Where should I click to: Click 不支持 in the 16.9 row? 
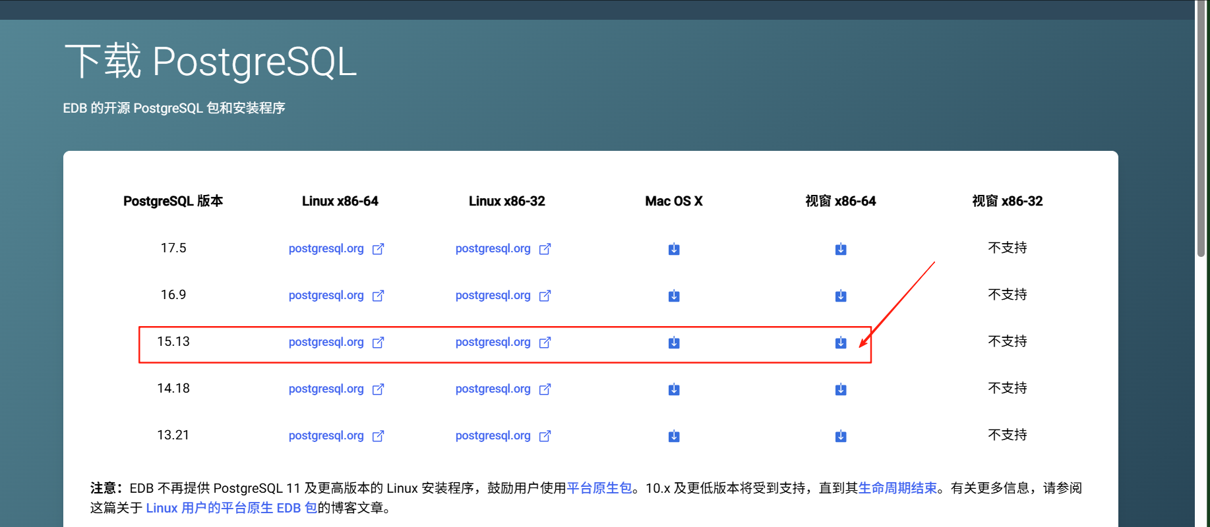pyautogui.click(x=1008, y=295)
